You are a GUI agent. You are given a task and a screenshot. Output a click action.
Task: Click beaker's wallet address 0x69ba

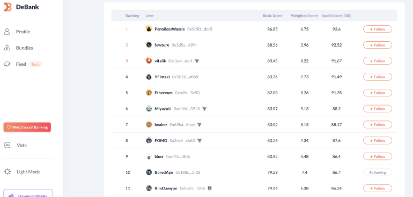coord(182,125)
